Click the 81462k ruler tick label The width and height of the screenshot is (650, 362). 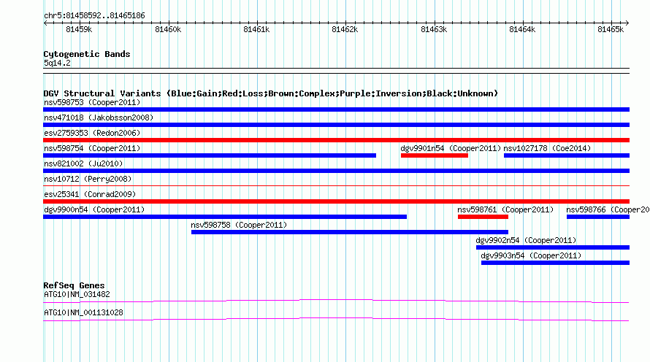click(x=345, y=29)
